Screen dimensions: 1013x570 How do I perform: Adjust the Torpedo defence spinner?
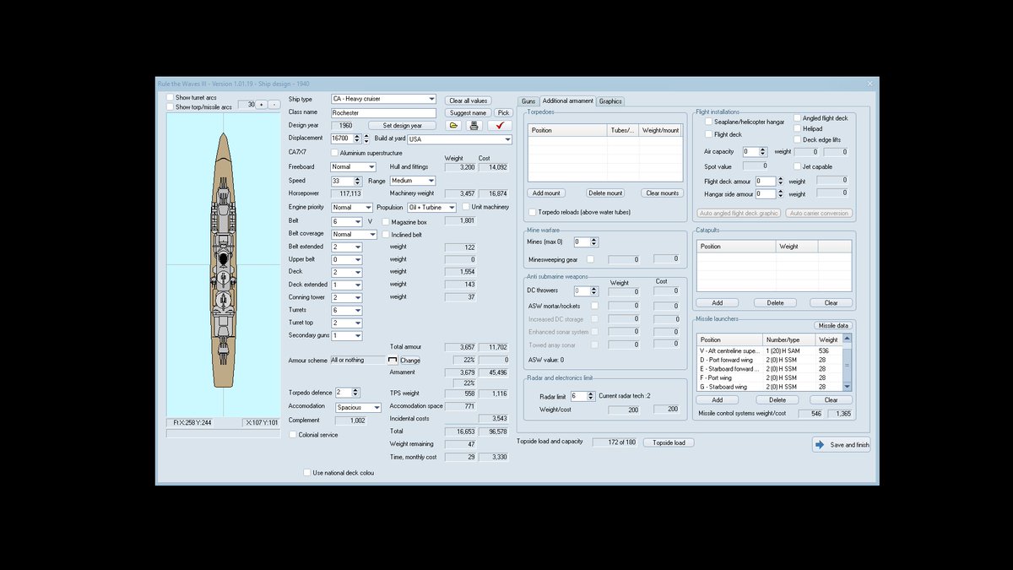pos(356,392)
